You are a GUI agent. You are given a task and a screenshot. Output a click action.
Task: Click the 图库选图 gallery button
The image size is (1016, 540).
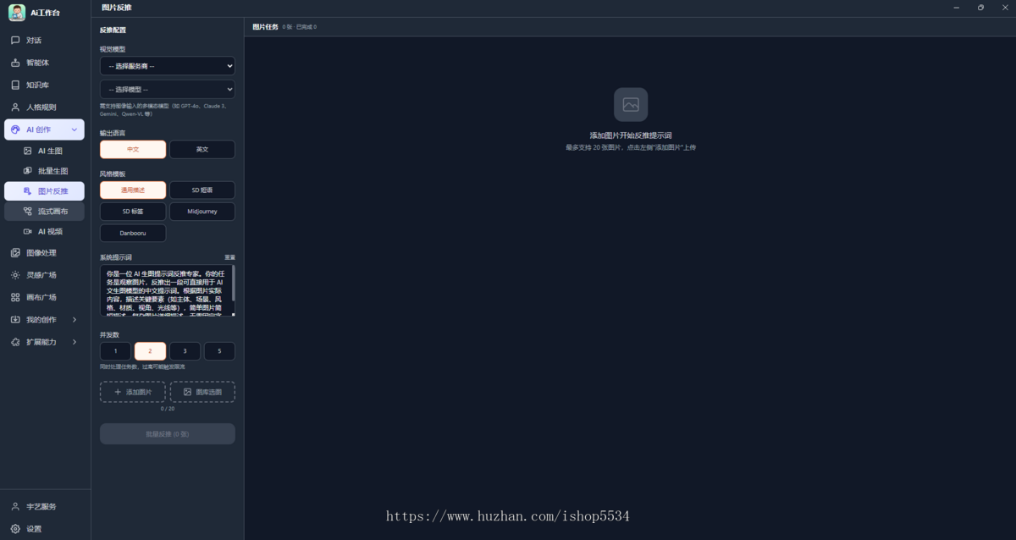pyautogui.click(x=202, y=392)
